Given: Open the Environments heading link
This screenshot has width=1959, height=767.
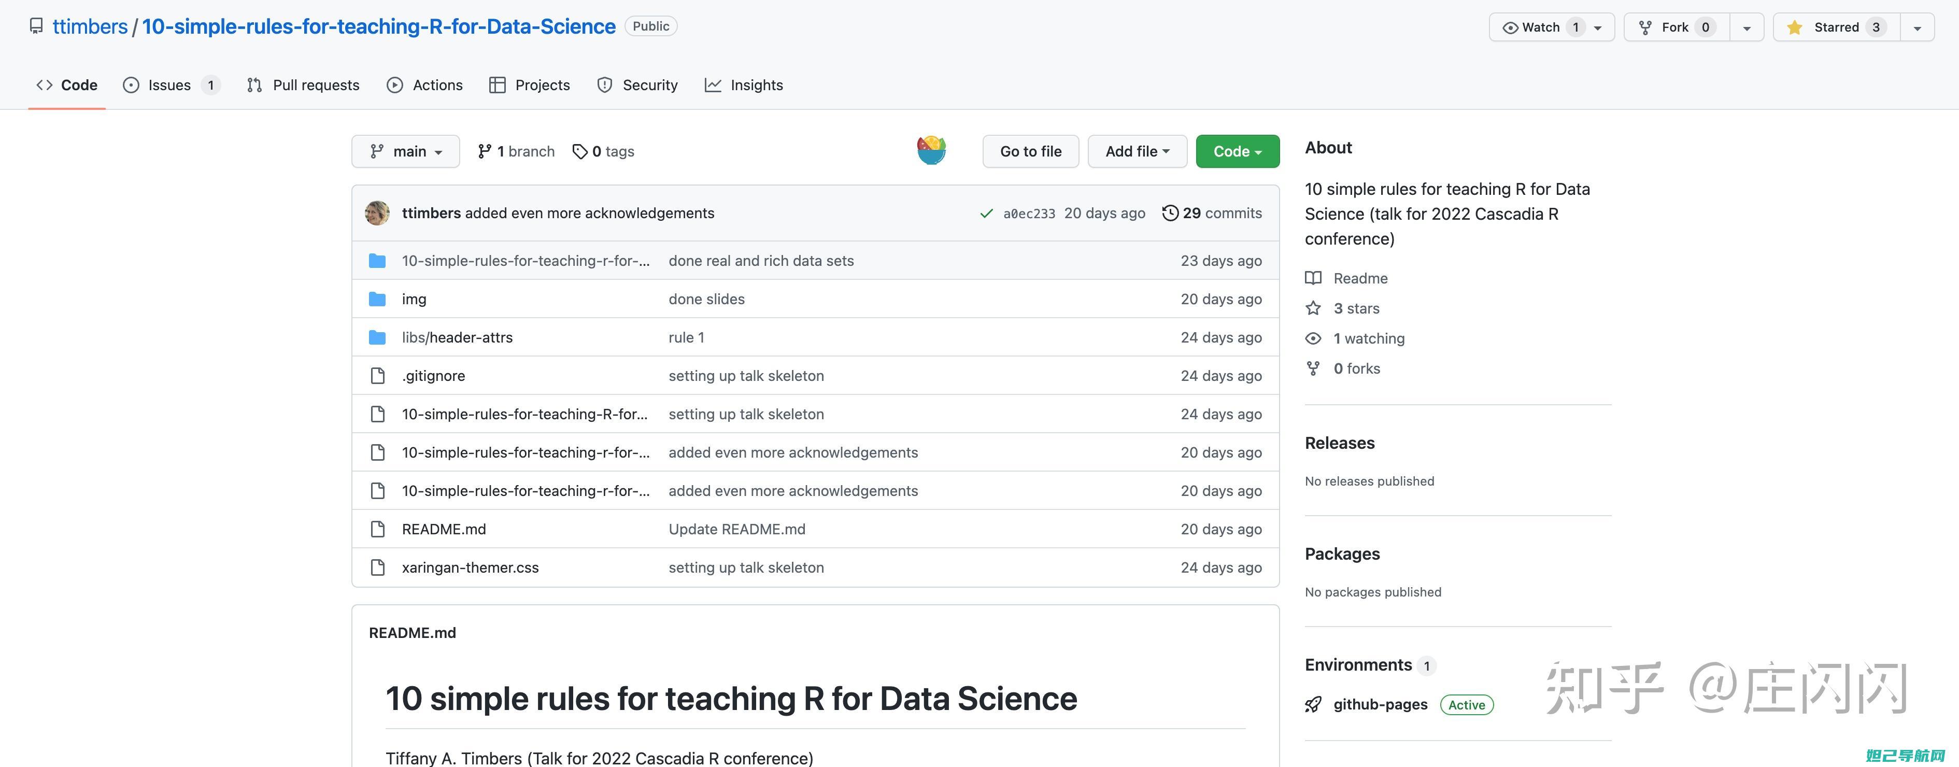Looking at the screenshot, I should pos(1358,665).
